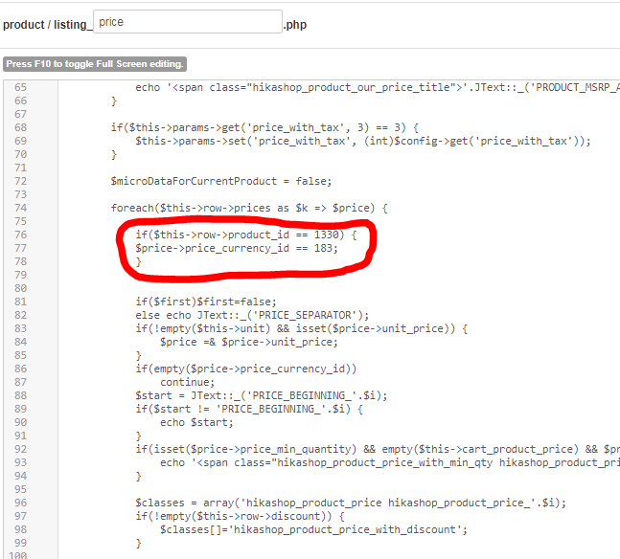Click the 'if(!empty($this->unit) && isset' line
The width and height of the screenshot is (620, 559).
pyautogui.click(x=301, y=328)
